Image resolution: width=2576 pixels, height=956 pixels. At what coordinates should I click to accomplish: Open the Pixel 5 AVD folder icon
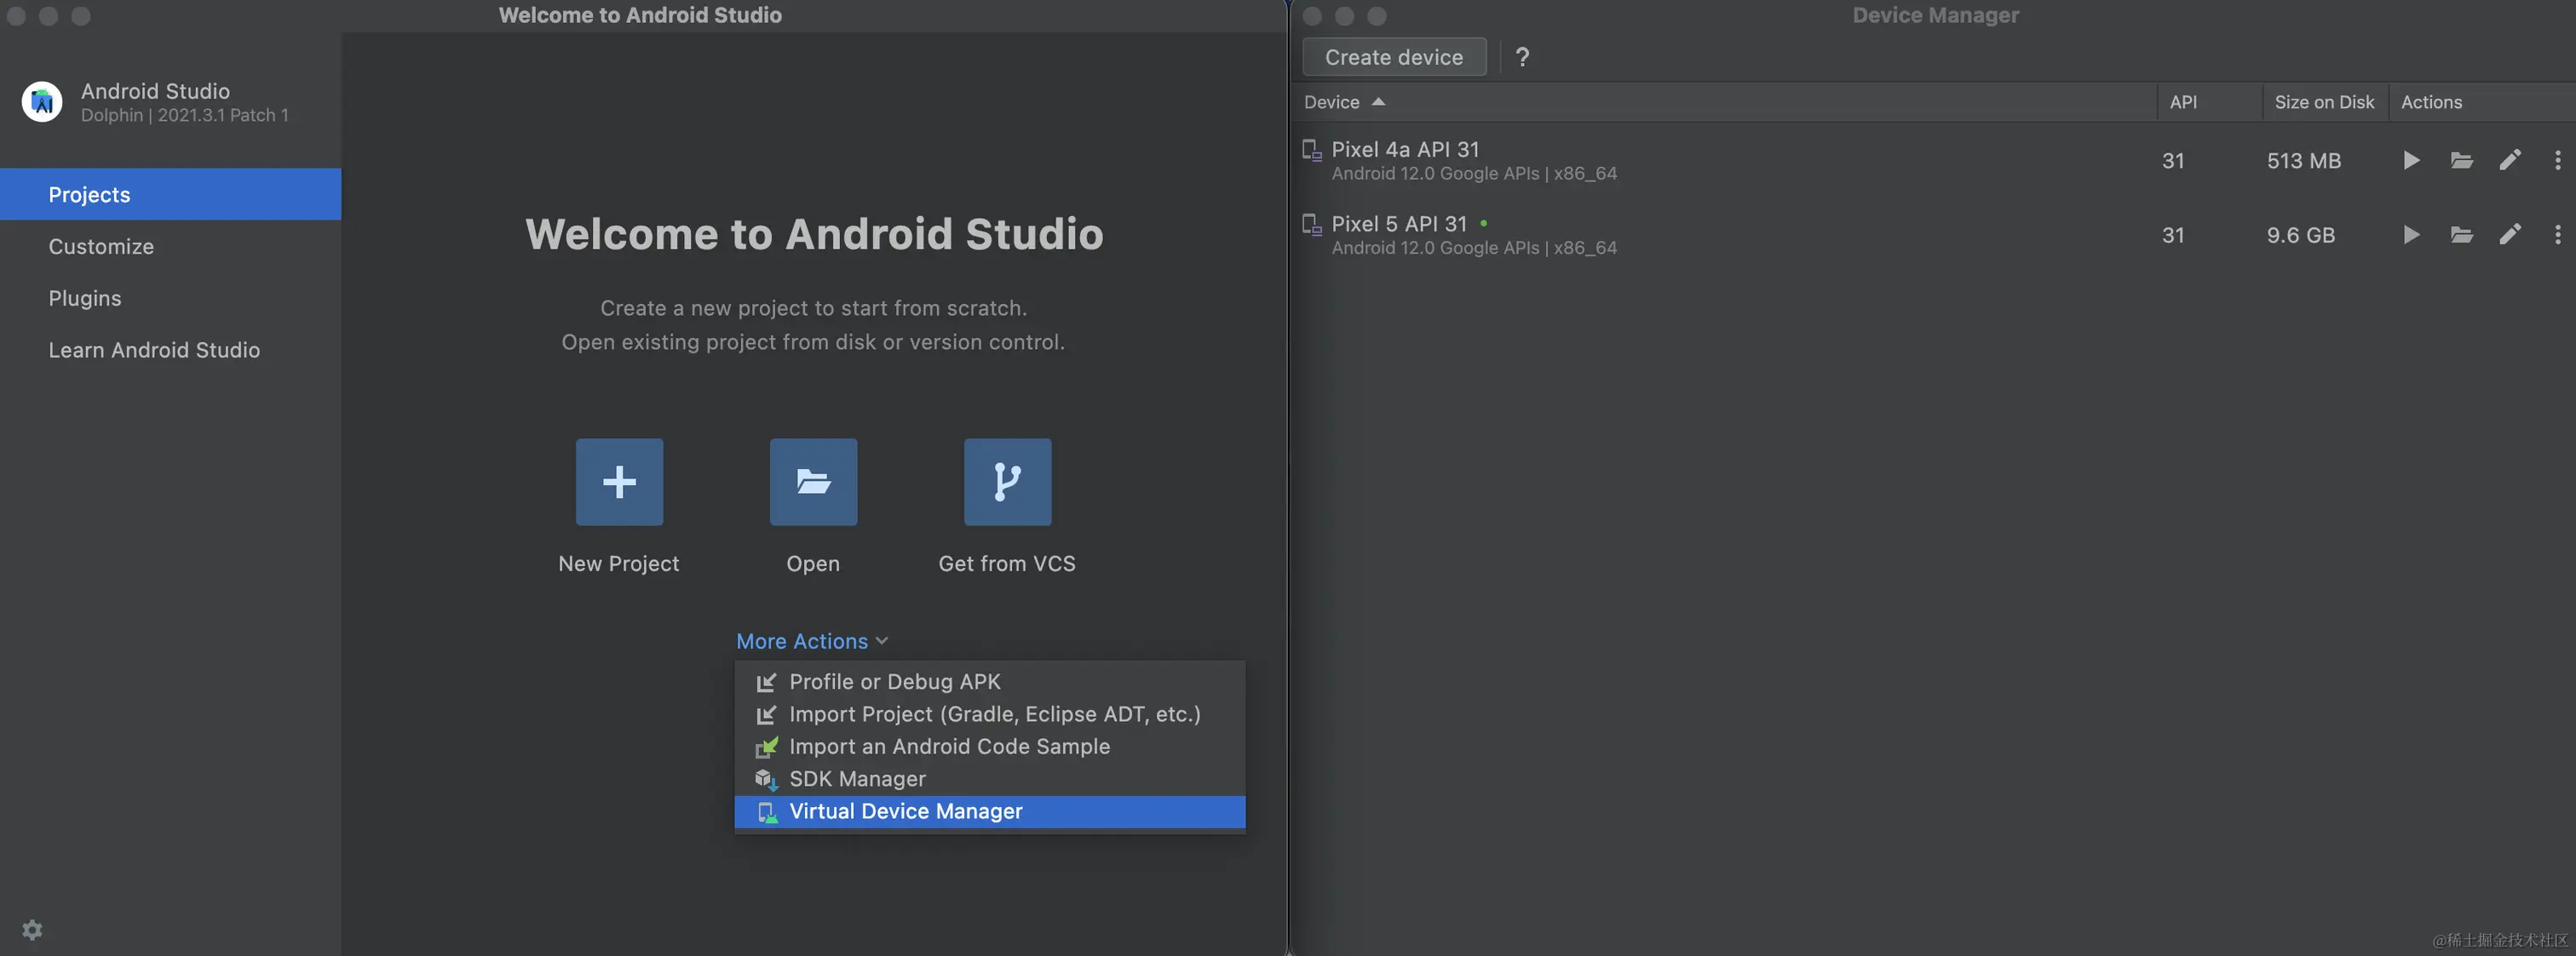click(2461, 235)
